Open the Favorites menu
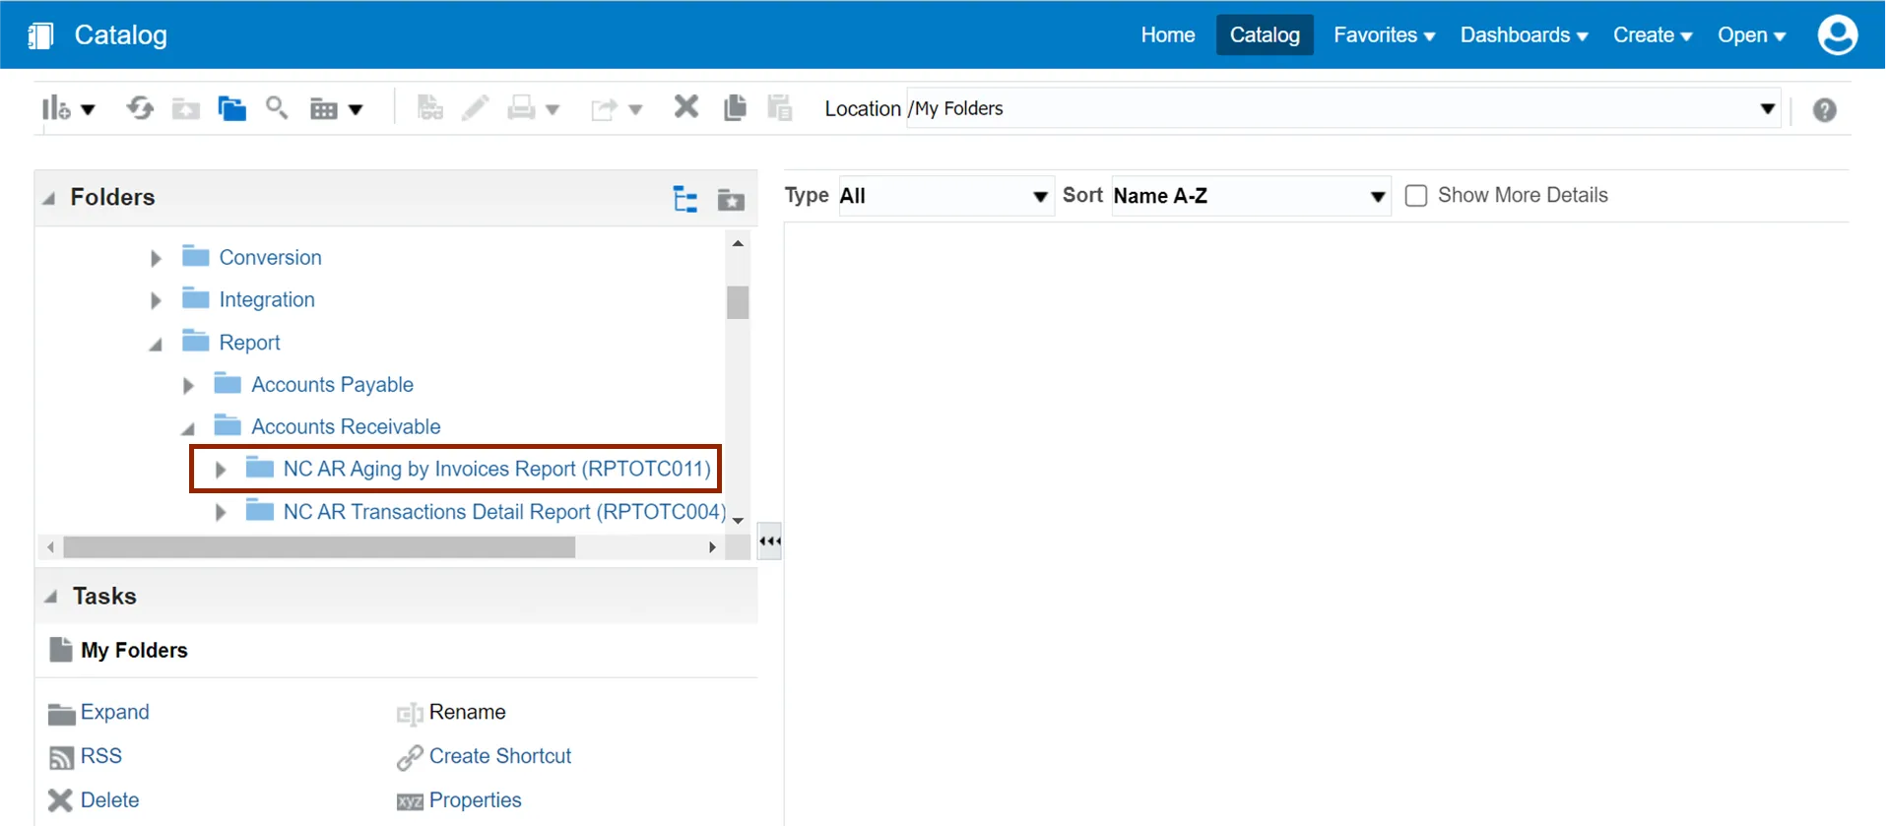This screenshot has width=1888, height=826. 1384,35
